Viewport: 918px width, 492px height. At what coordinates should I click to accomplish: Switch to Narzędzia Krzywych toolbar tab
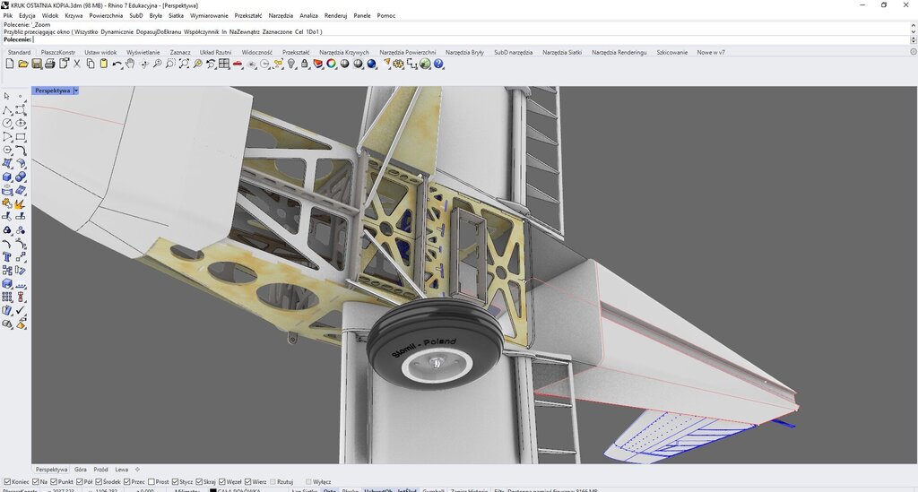pos(343,52)
